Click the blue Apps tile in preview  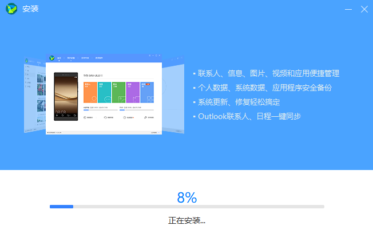tap(146, 92)
